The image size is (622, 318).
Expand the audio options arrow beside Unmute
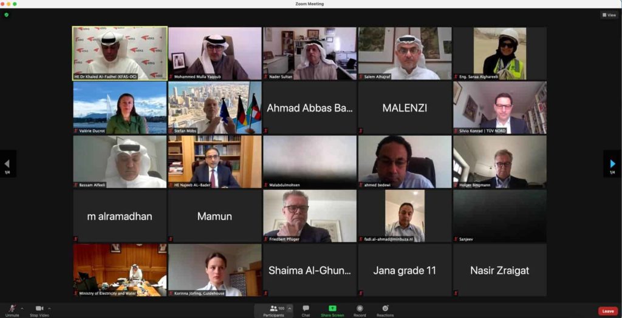[22, 308]
